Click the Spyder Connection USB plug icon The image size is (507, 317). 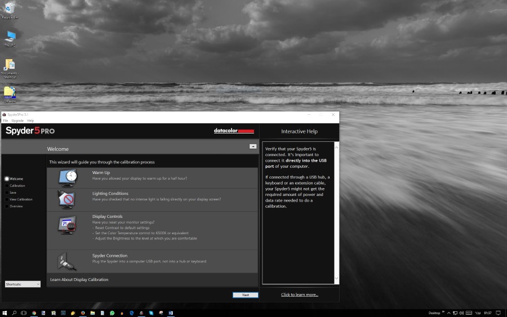point(66,261)
